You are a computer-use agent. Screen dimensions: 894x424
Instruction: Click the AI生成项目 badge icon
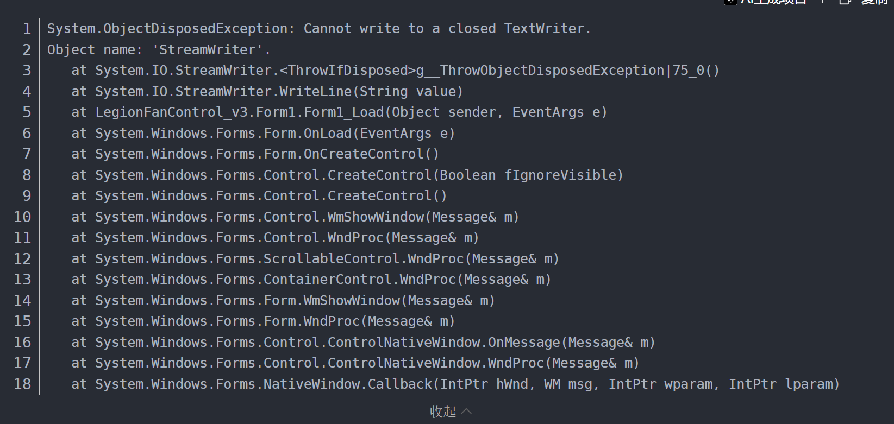(x=730, y=3)
